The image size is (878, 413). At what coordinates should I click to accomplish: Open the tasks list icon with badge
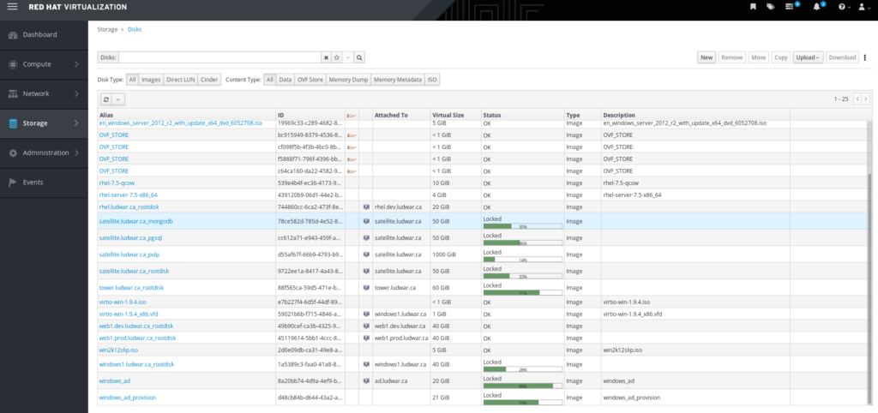click(790, 7)
